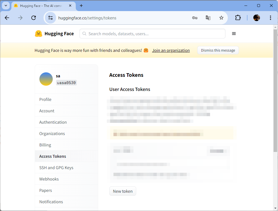This screenshot has width=278, height=211.
Task: Follow the Join an organization link
Action: pyautogui.click(x=171, y=50)
